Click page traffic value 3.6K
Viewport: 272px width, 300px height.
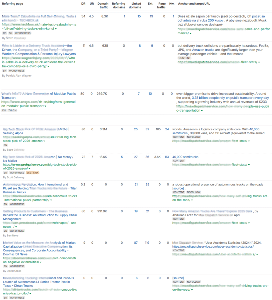click(157, 157)
